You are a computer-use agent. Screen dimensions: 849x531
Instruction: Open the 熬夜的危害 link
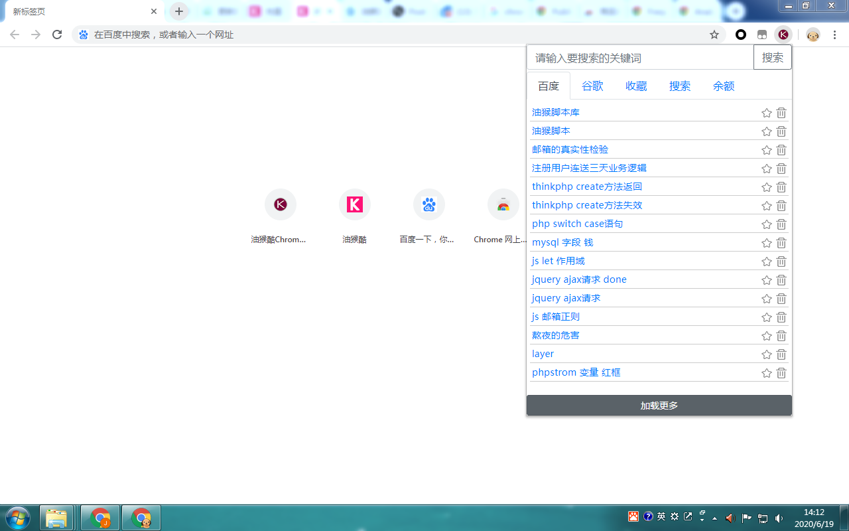556,336
